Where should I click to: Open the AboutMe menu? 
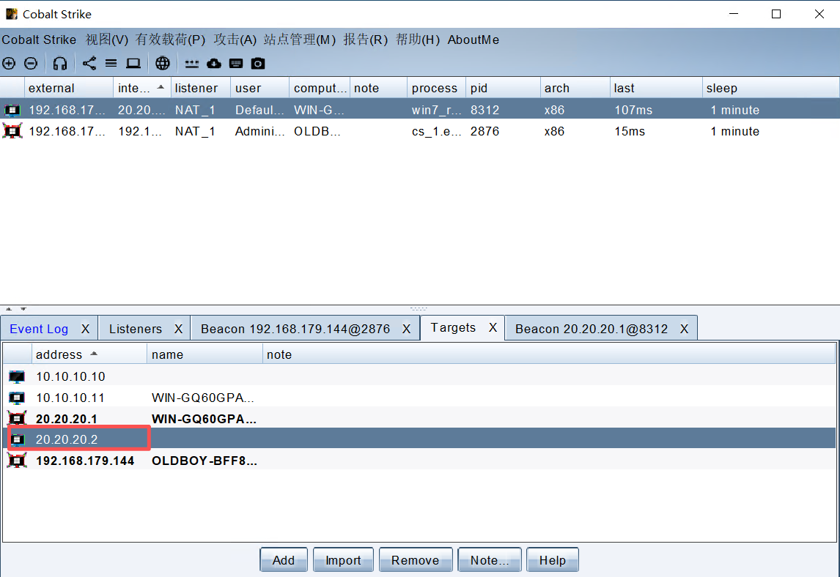click(x=474, y=40)
